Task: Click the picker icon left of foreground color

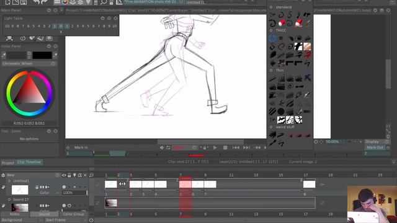Action: pyautogui.click(x=4, y=55)
